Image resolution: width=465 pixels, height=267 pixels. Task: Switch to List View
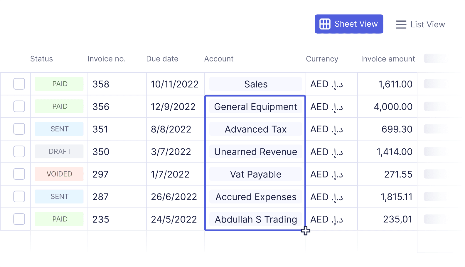point(420,25)
